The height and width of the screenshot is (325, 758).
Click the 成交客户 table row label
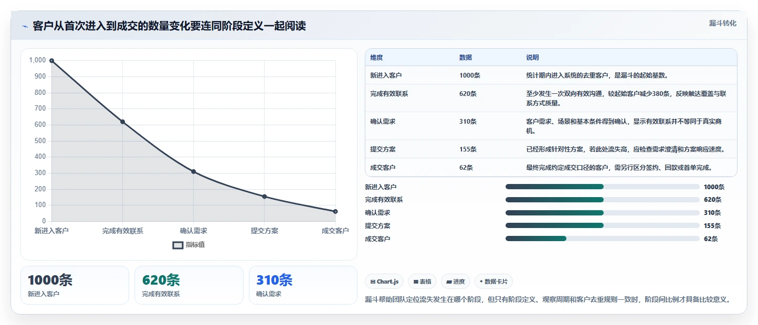pos(383,168)
